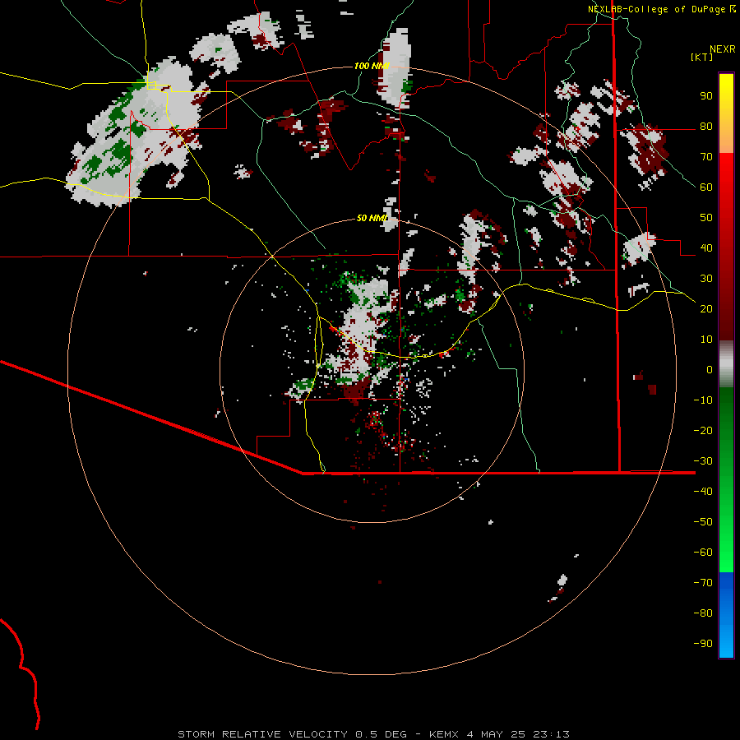Viewport: 740px width, 740px height.
Task: Click the -50 value on the velocity scale
Action: tap(703, 522)
